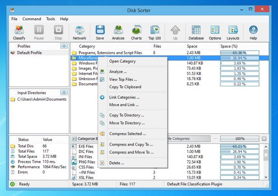This screenshot has width=278, height=196.
Task: Select Compress and Move To ... entry
Action: click(133, 152)
